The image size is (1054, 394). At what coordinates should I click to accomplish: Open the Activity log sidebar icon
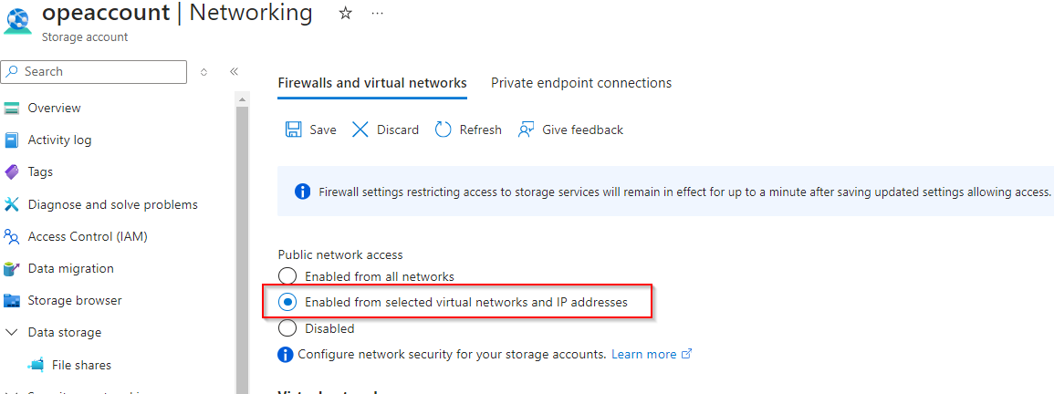click(12, 140)
